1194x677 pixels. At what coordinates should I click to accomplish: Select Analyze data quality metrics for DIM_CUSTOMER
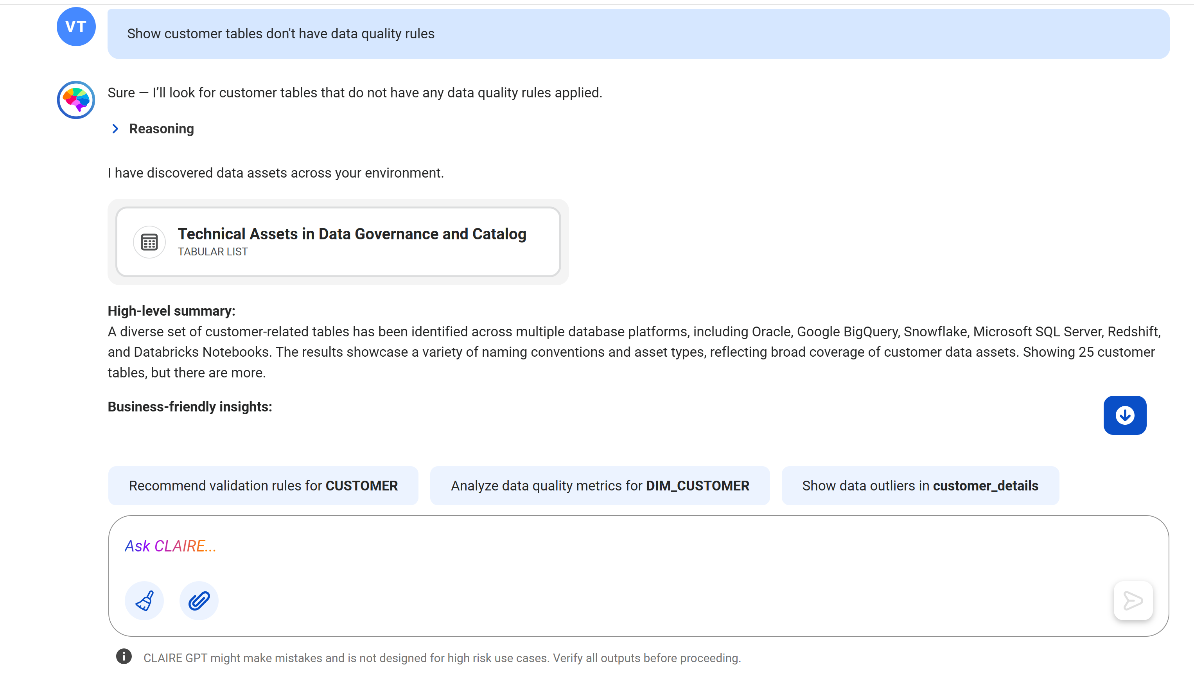(600, 486)
